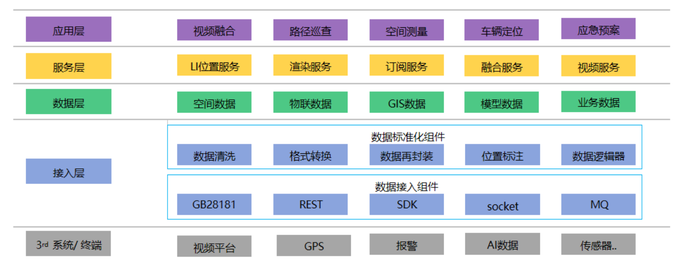The width and height of the screenshot is (683, 260).
Task: Select the 数据逻辑器 block
Action: click(598, 155)
